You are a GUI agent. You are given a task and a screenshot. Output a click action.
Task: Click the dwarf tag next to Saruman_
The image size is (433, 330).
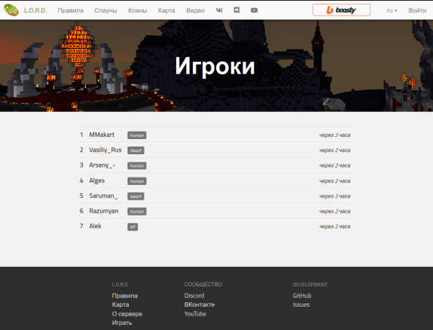pyautogui.click(x=136, y=196)
